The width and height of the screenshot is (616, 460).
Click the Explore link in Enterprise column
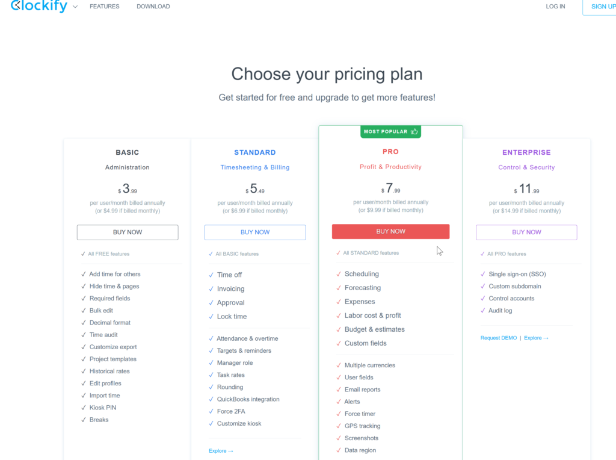(536, 338)
